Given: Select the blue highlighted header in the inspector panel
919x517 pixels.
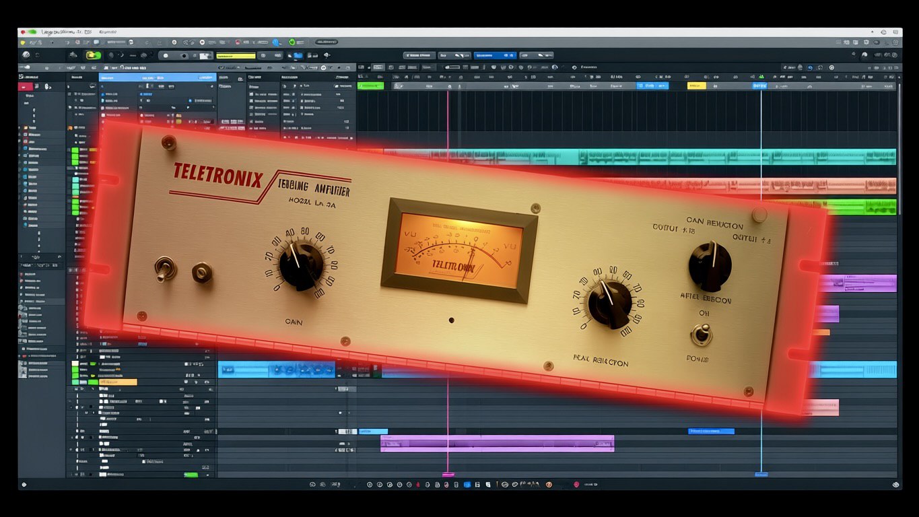Looking at the screenshot, I should coord(158,77).
